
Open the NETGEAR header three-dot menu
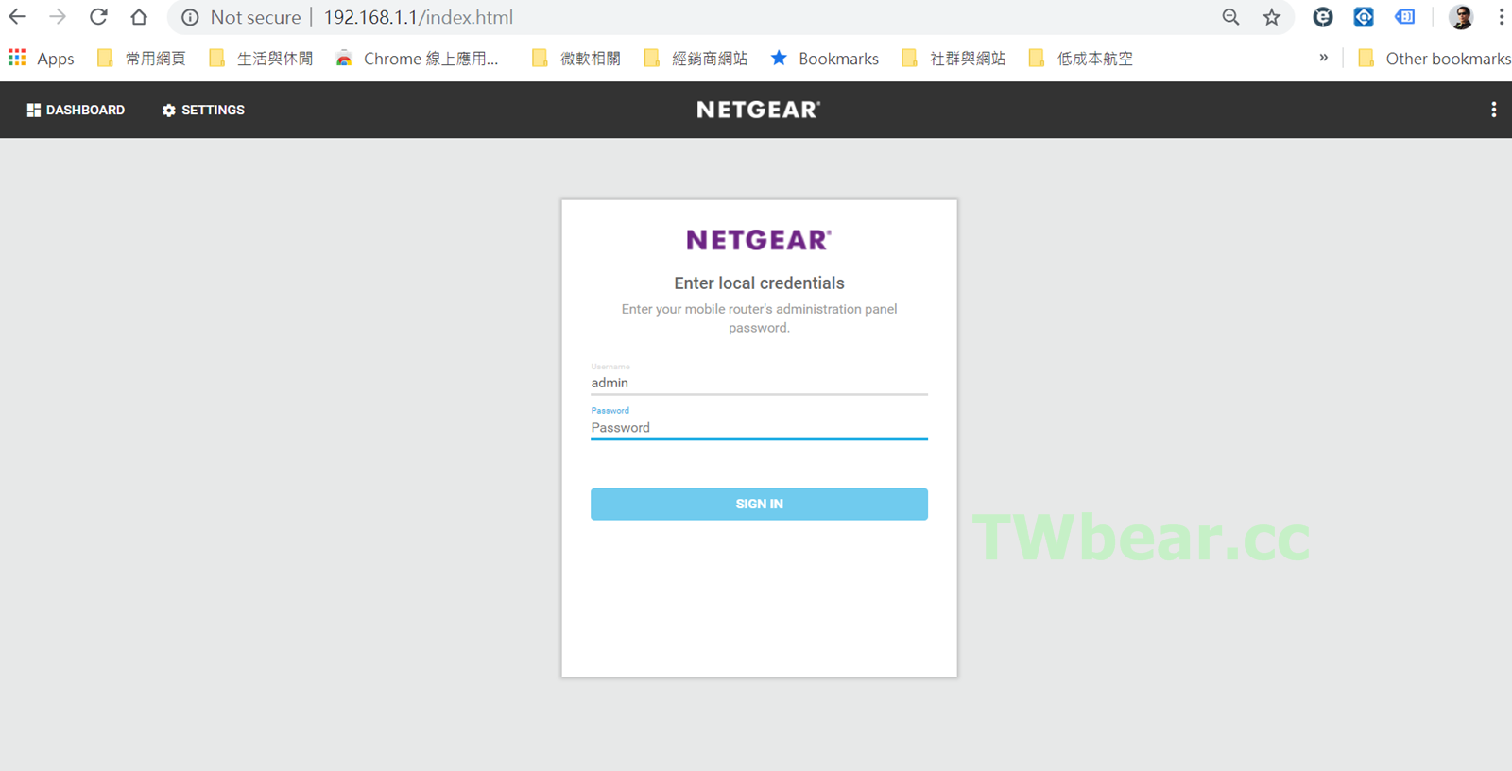[x=1493, y=110]
